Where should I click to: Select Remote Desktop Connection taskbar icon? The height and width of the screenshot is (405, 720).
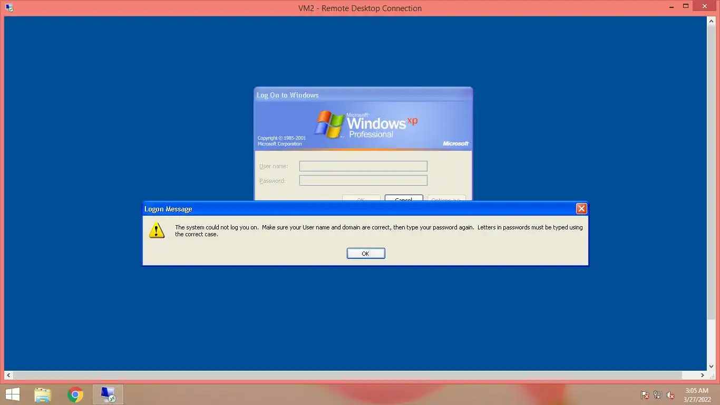coord(108,394)
